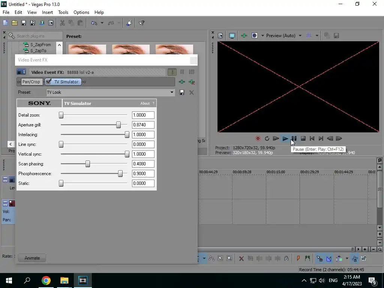
Task: Click the Save As toolbar icon
Action: pos(33,23)
